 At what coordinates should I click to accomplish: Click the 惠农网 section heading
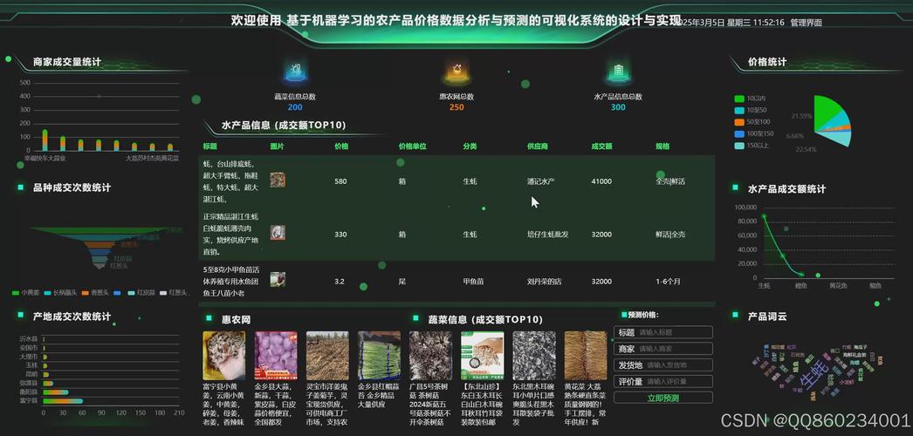coord(237,320)
